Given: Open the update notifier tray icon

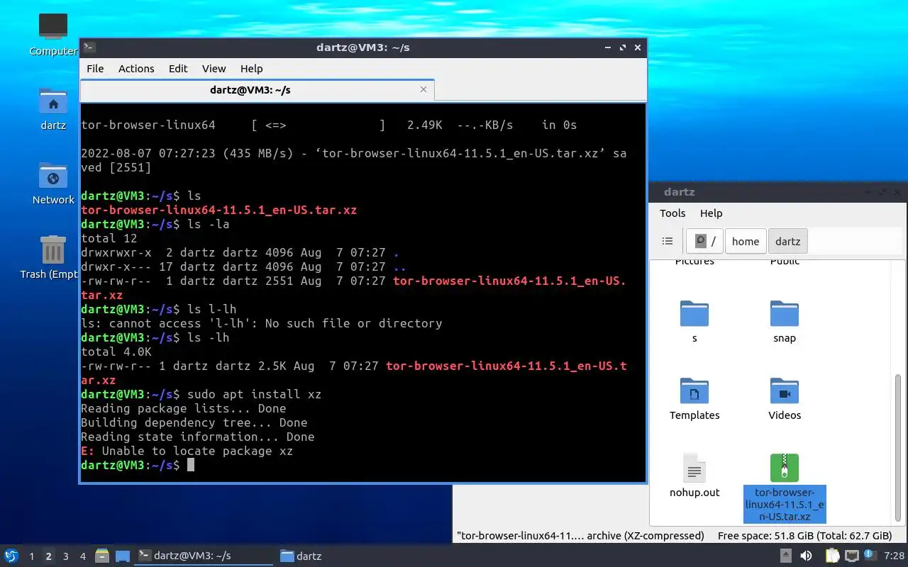Looking at the screenshot, I should point(870,555).
